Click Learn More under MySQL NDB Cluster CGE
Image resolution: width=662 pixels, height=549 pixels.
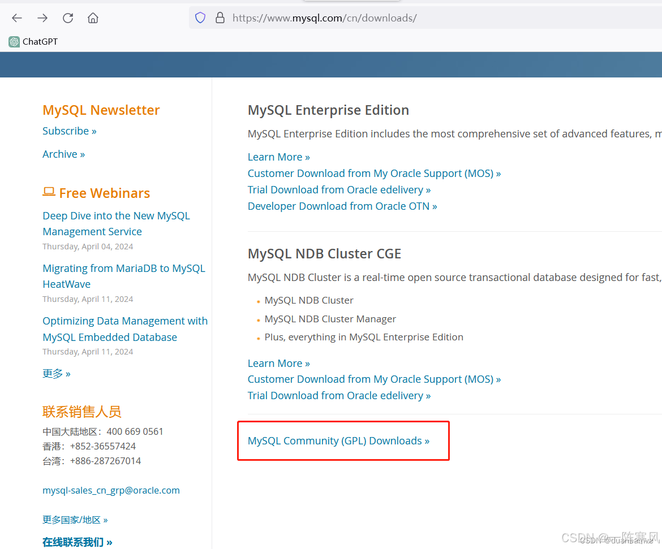click(278, 364)
